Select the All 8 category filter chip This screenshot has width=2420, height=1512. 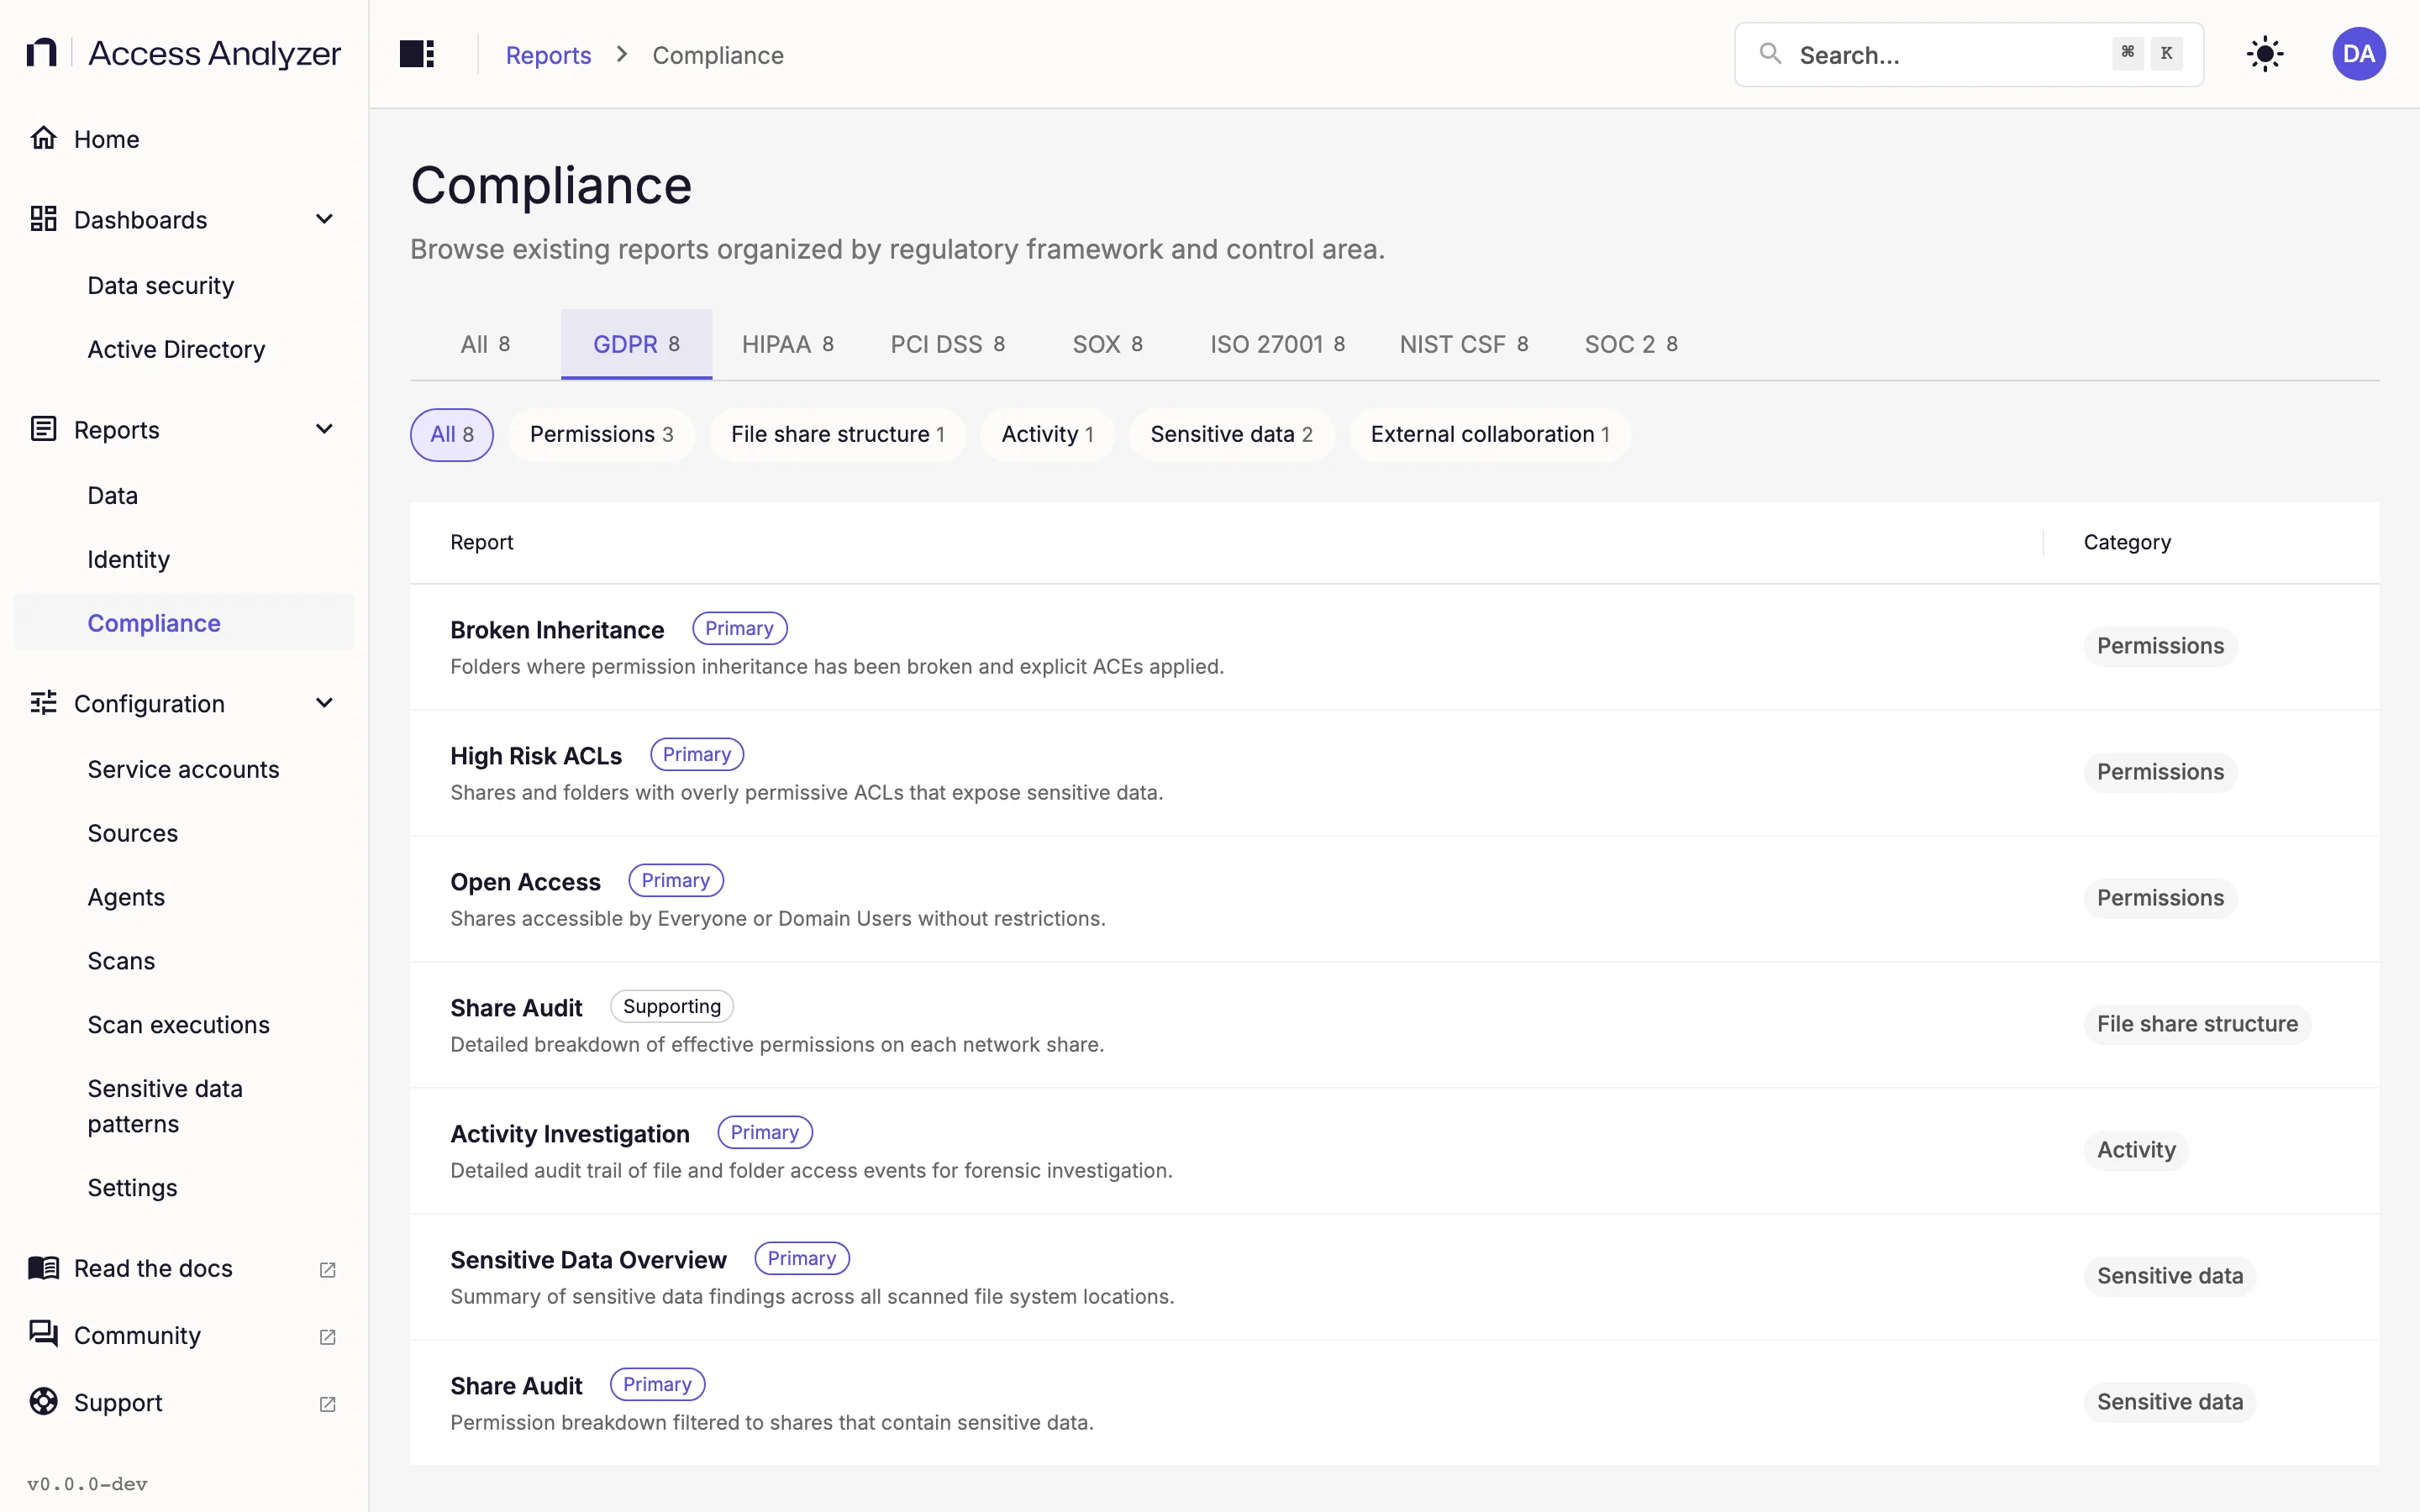point(452,434)
